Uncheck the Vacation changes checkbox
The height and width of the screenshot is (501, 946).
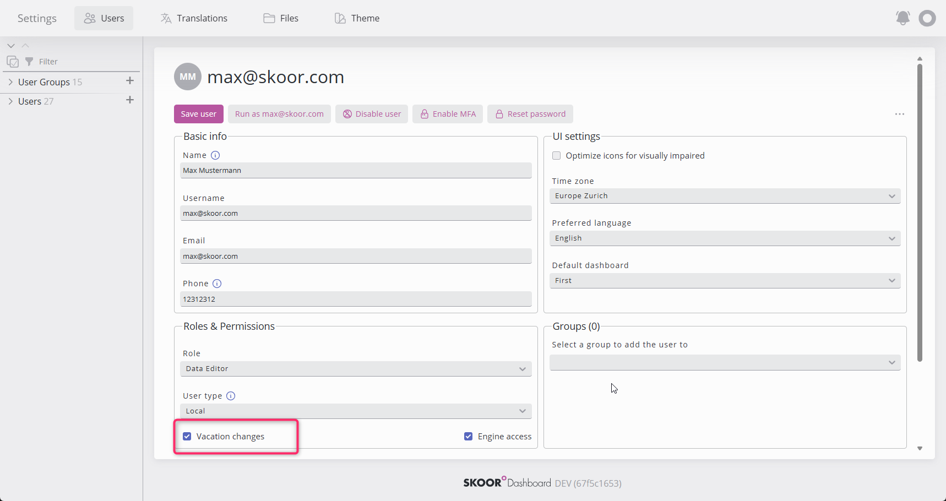[x=187, y=437]
